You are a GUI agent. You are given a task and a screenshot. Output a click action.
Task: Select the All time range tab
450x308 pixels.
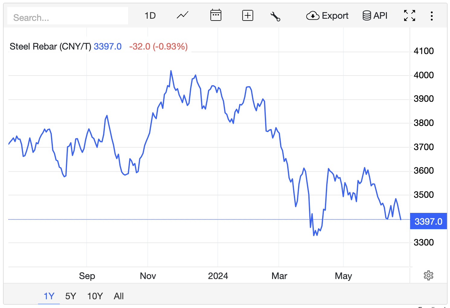pyautogui.click(x=119, y=296)
